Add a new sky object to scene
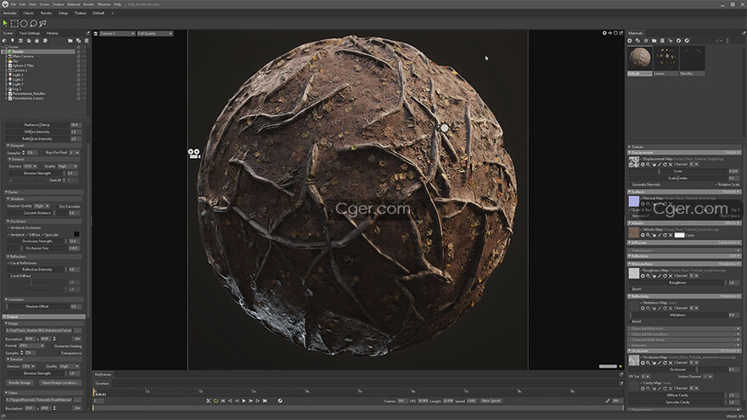This screenshot has height=420, width=747. pos(4,41)
